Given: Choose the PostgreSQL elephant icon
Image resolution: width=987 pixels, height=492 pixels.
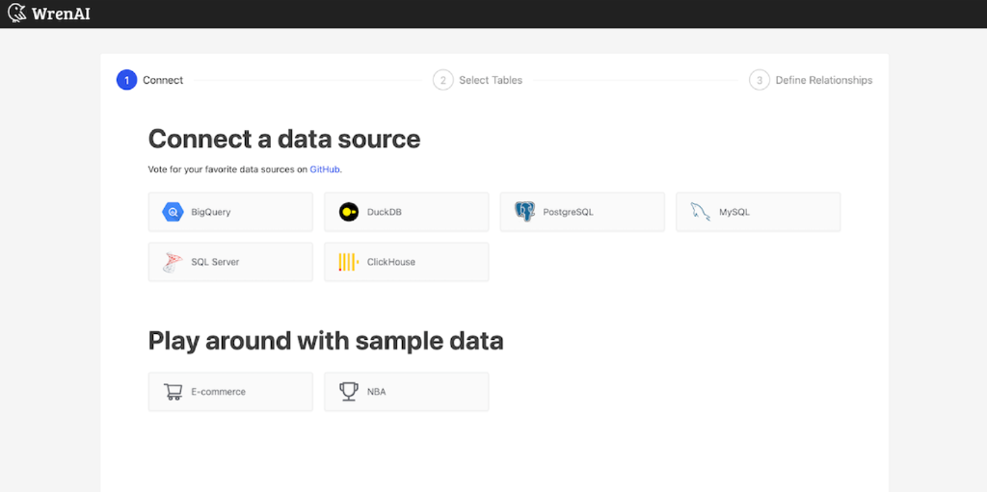Looking at the screenshot, I should click(524, 212).
